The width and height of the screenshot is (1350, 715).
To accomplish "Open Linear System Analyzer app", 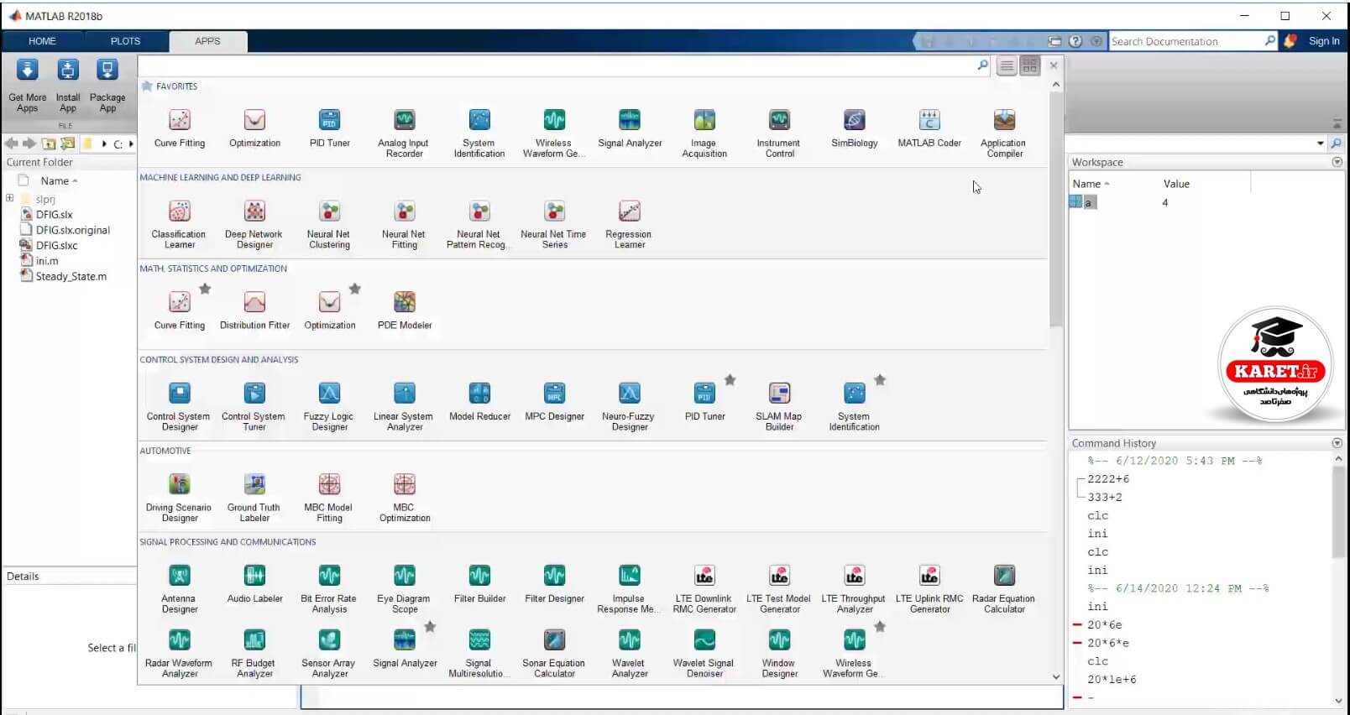I will coord(404,406).
